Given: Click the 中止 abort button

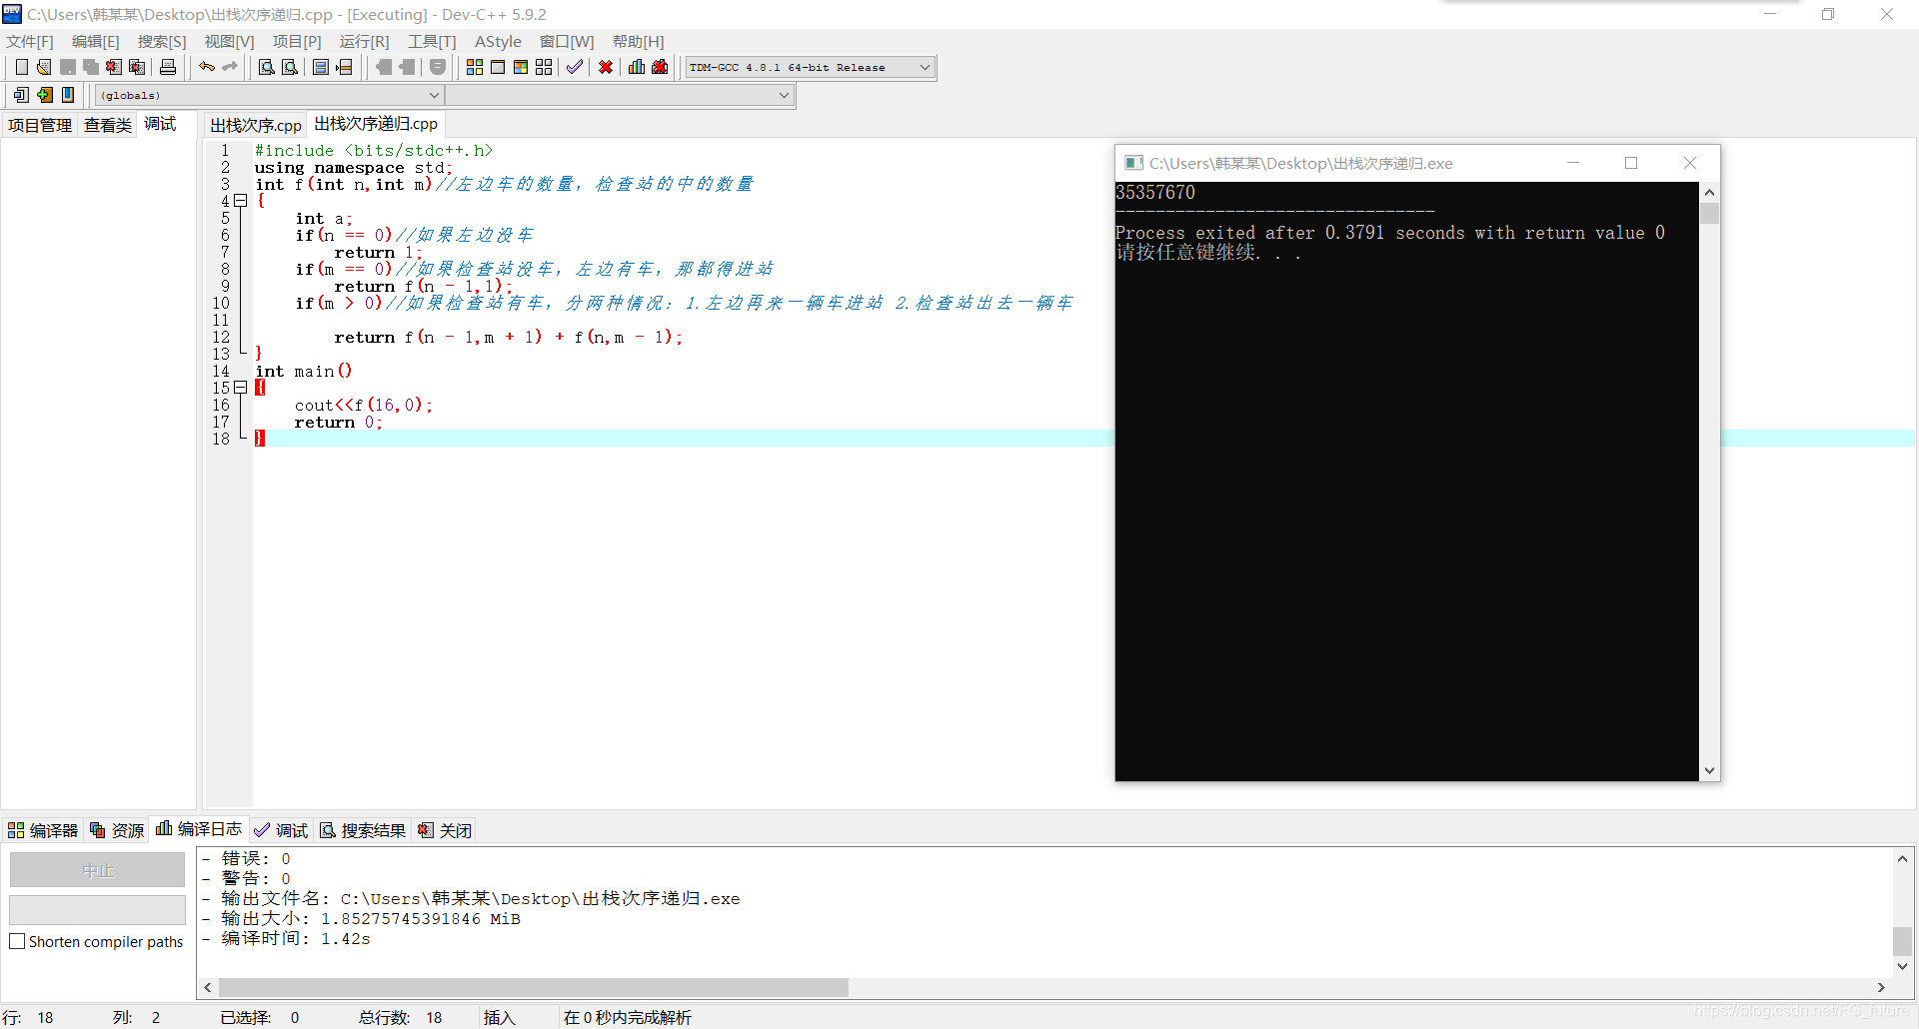Looking at the screenshot, I should 98,870.
